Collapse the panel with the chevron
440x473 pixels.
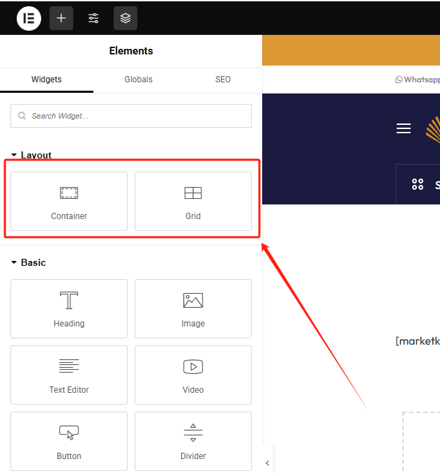click(x=267, y=463)
